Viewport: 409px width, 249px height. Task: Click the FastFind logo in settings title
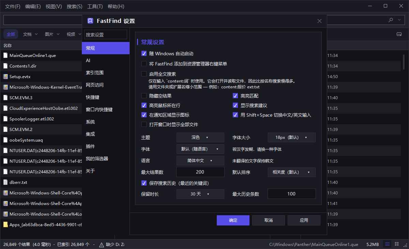tap(90, 21)
